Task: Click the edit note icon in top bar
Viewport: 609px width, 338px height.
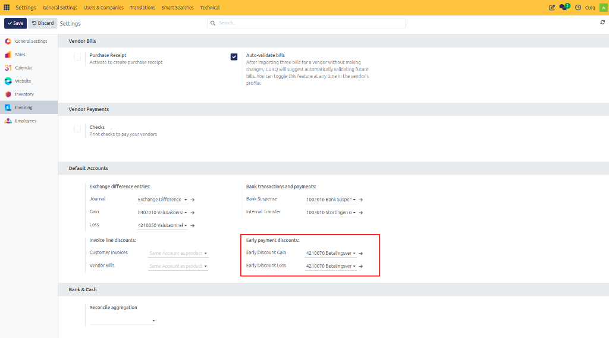Action: pos(551,7)
